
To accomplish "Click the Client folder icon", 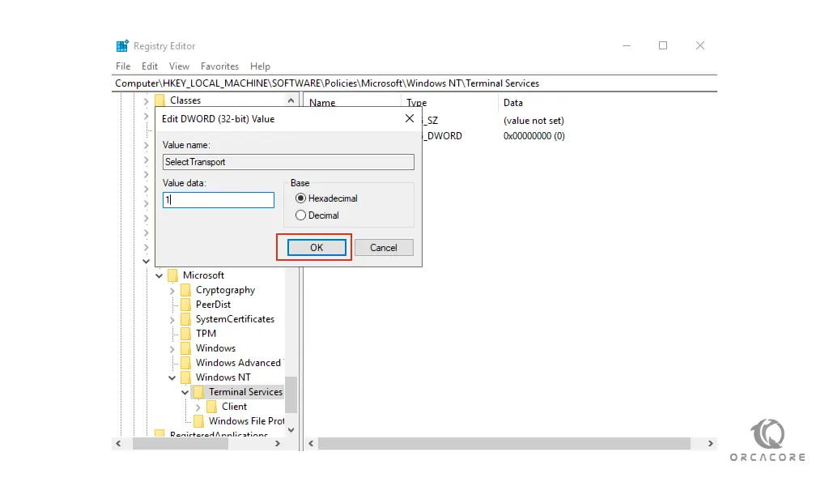I will pos(211,407).
